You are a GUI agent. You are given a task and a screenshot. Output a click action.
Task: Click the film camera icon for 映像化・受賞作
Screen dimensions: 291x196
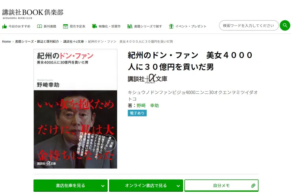click(94, 26)
